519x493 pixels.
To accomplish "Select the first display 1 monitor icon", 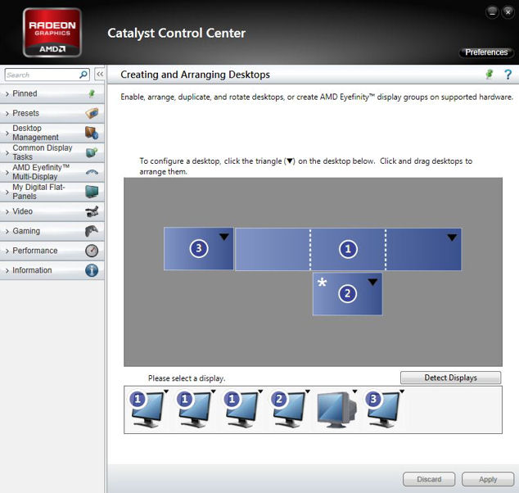I will (147, 409).
